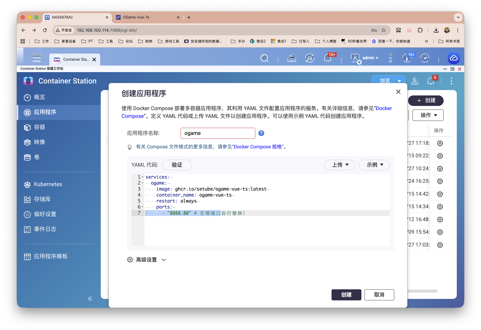Open the 卷 section in the sidebar

tap(37, 157)
